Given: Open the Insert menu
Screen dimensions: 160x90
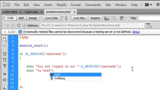Looking at the screenshot, I should (x=48, y=5).
